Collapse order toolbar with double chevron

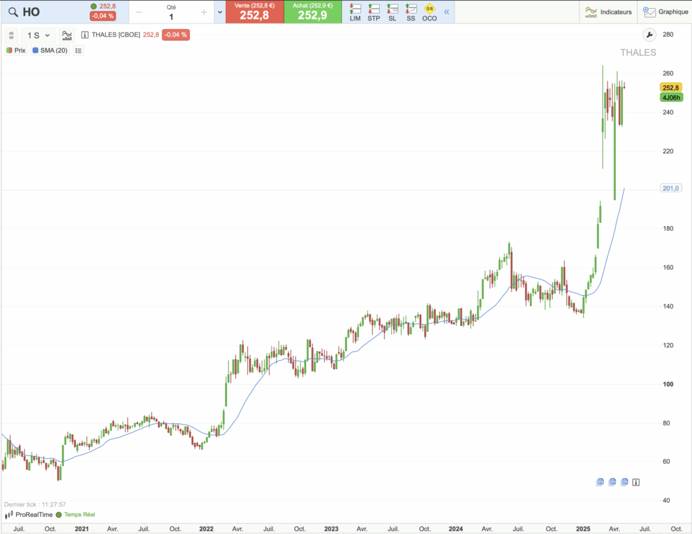[447, 12]
